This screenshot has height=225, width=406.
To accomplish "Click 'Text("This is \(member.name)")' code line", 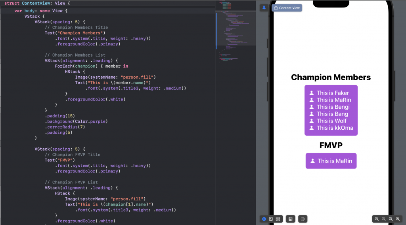I will point(113,83).
